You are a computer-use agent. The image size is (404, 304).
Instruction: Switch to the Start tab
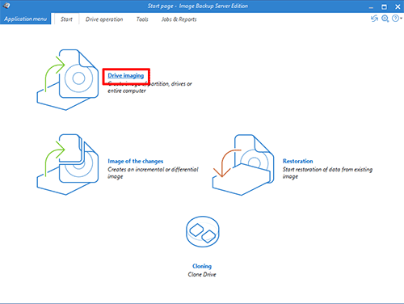66,19
